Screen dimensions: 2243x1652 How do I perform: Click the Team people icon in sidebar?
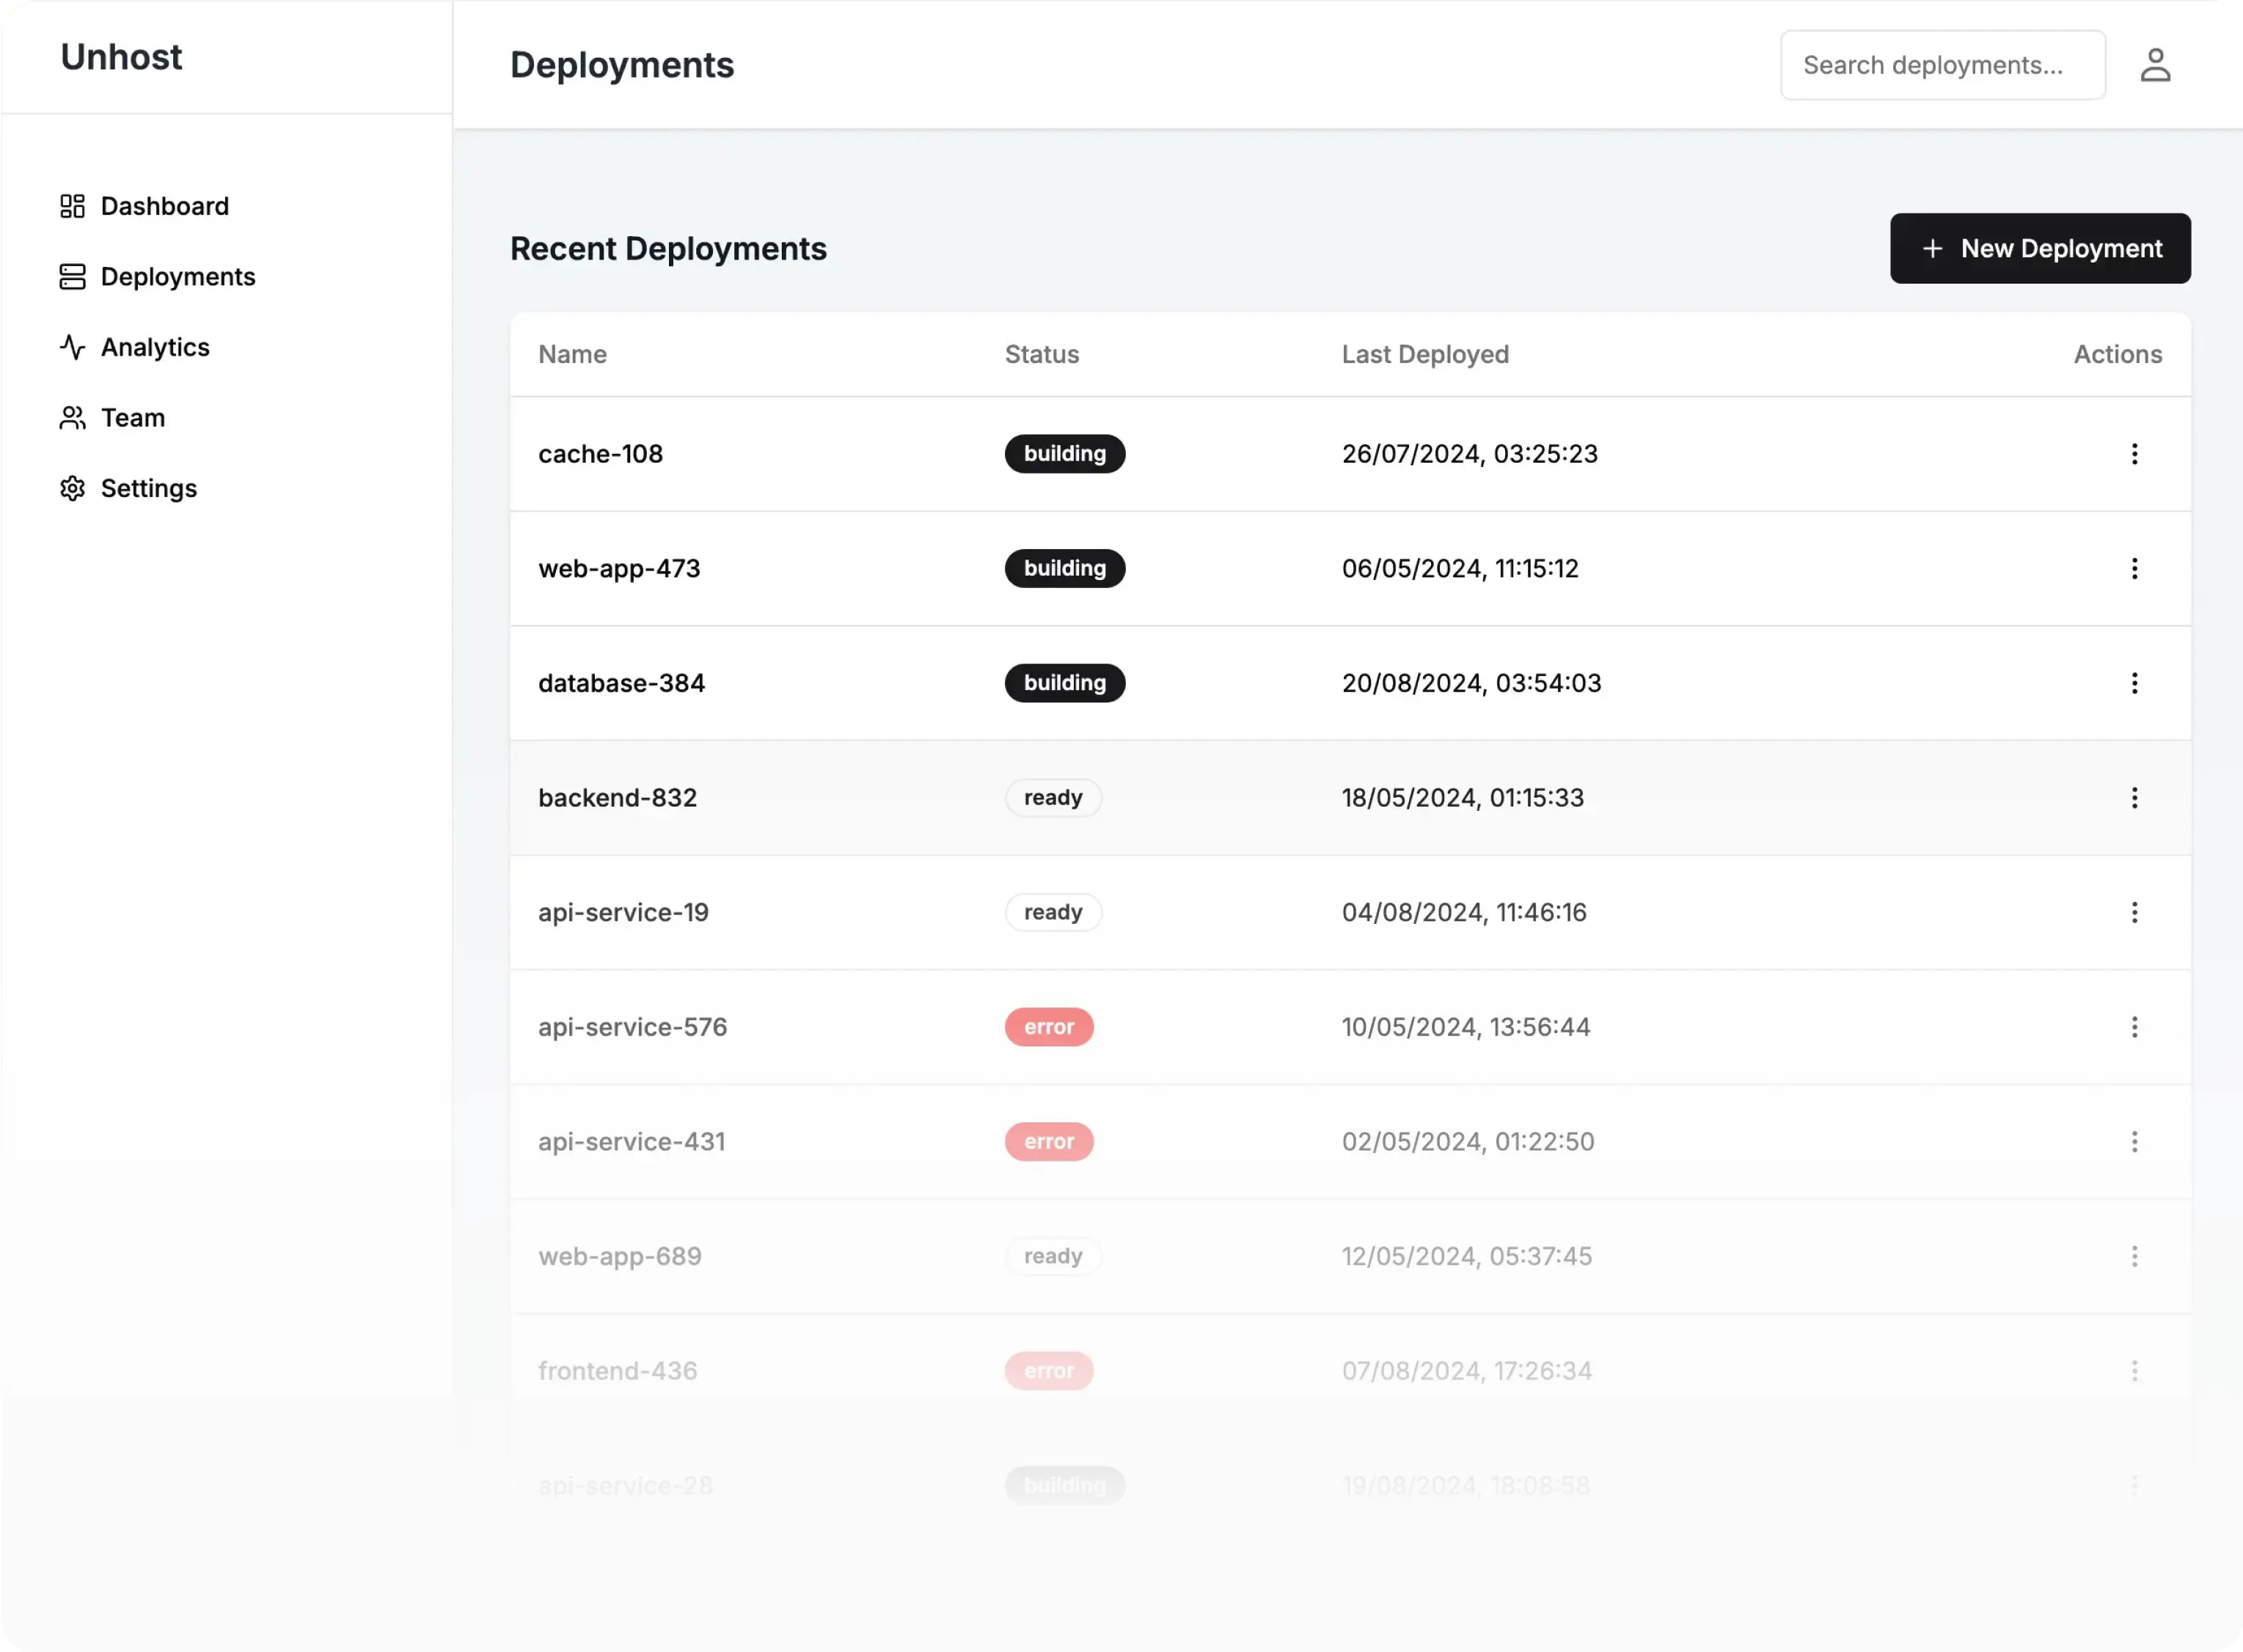click(71, 417)
